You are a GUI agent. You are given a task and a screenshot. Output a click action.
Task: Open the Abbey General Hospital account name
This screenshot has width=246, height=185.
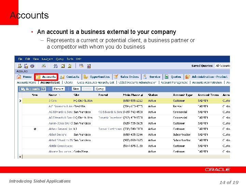[x=60, y=129]
